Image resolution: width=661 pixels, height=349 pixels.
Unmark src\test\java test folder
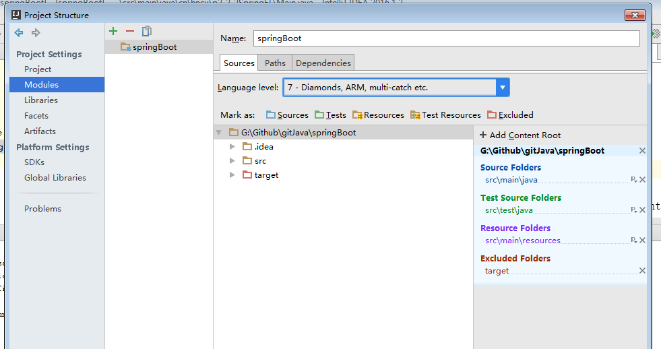[642, 210]
